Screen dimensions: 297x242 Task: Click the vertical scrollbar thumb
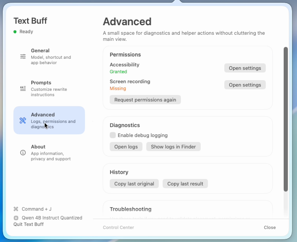click(x=286, y=119)
